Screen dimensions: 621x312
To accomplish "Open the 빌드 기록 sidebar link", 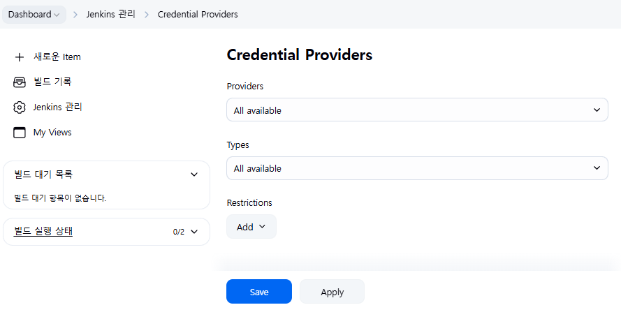I will pyautogui.click(x=52, y=82).
